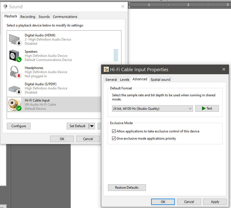The image size is (231, 208).
Task: Open the Set Default dropdown arrow
Action: click(92, 126)
